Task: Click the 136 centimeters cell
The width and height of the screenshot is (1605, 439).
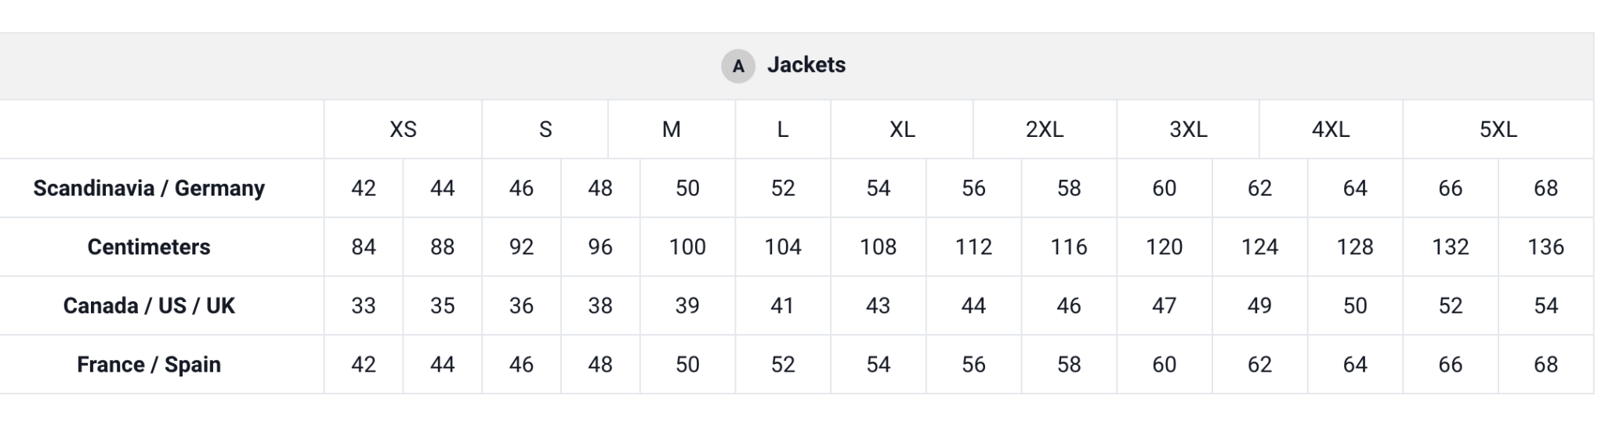Action: pos(1545,246)
